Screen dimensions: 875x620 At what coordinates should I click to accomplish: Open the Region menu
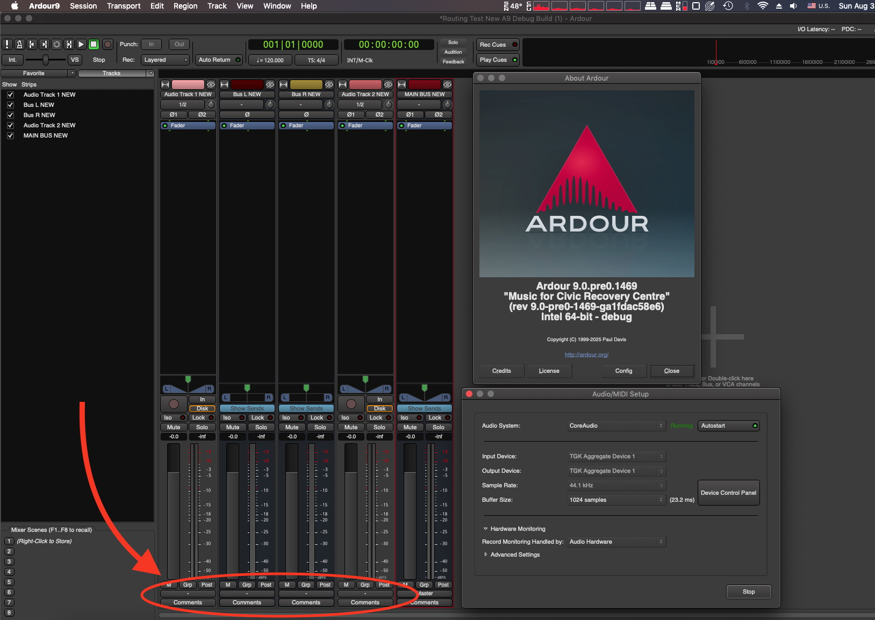click(185, 6)
